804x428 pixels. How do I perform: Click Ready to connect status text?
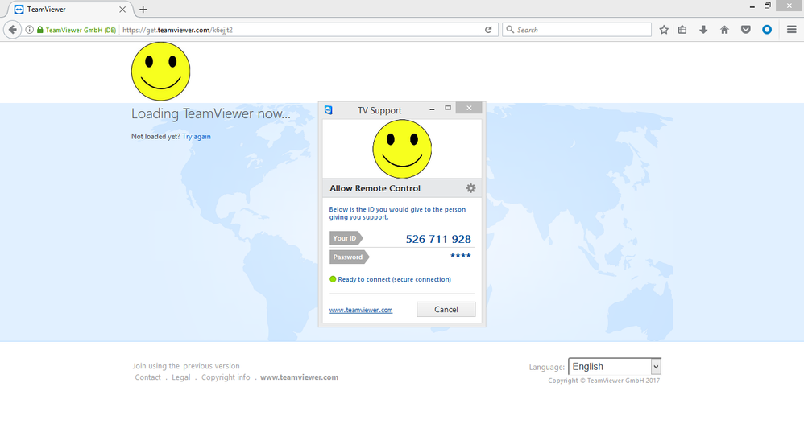tap(394, 279)
